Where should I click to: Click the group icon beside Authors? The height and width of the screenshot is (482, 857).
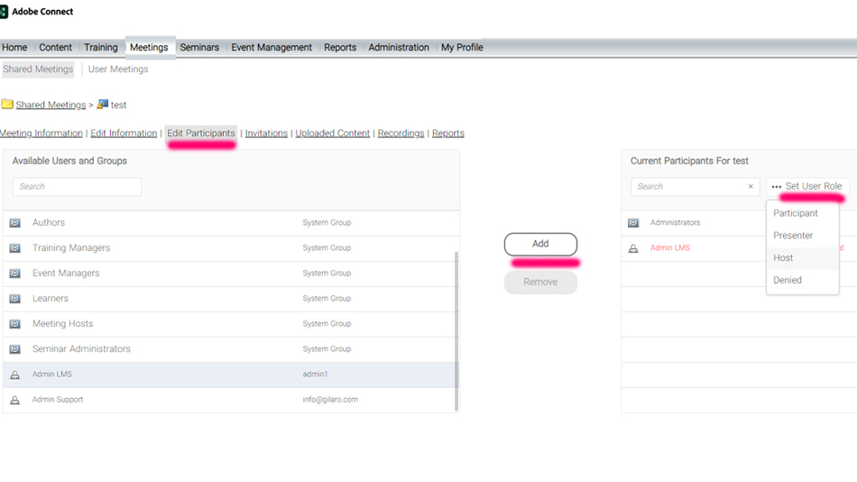click(x=14, y=223)
